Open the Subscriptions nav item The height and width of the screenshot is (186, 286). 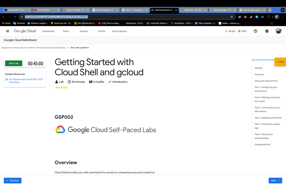point(119,31)
